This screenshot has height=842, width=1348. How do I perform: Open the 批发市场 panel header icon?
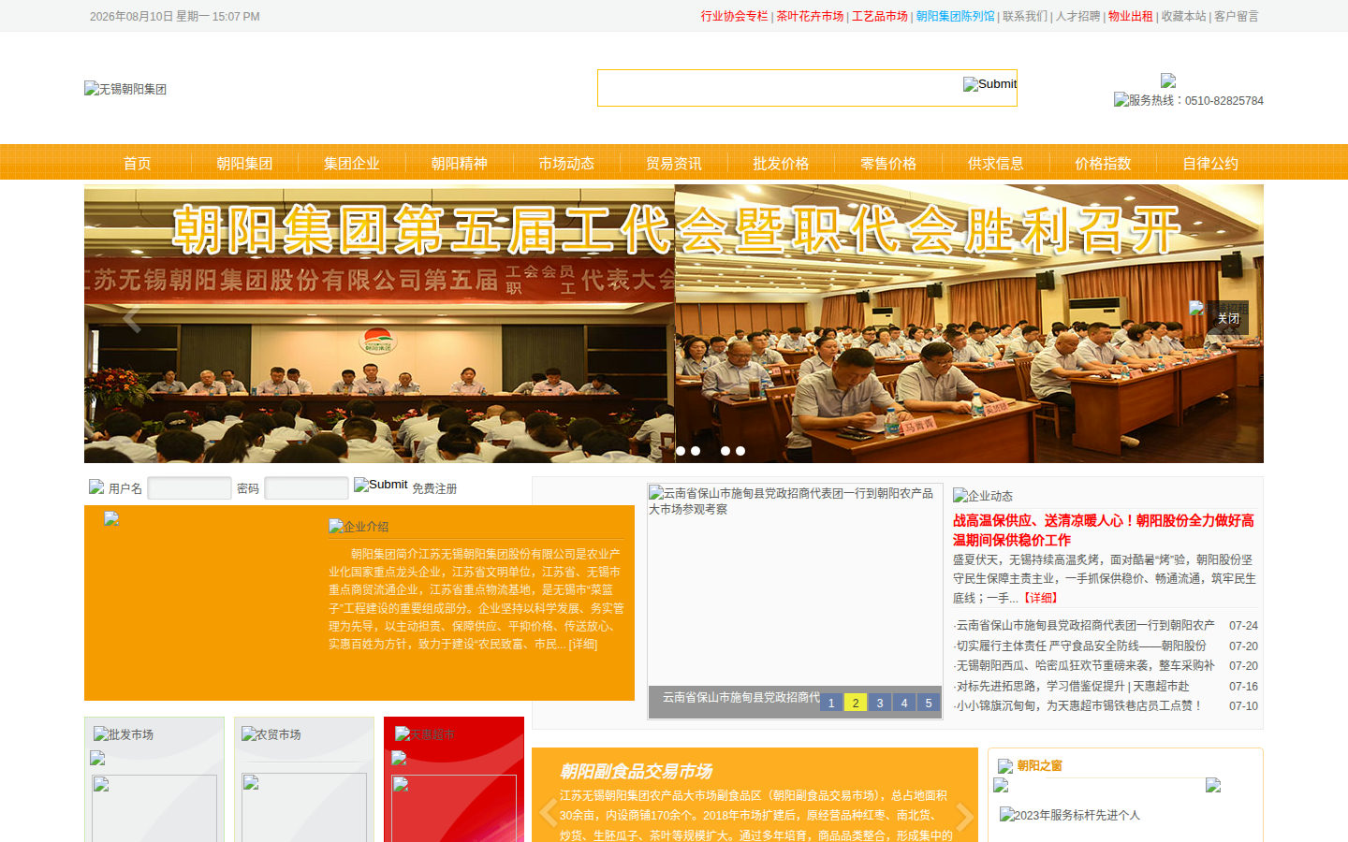(x=124, y=734)
